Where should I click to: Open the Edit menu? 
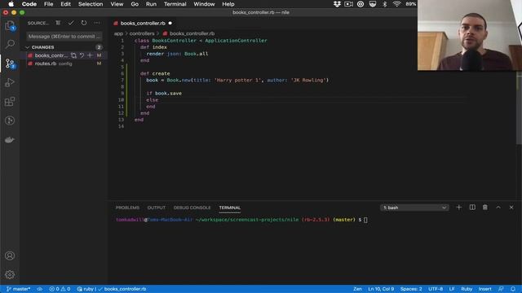coord(65,4)
